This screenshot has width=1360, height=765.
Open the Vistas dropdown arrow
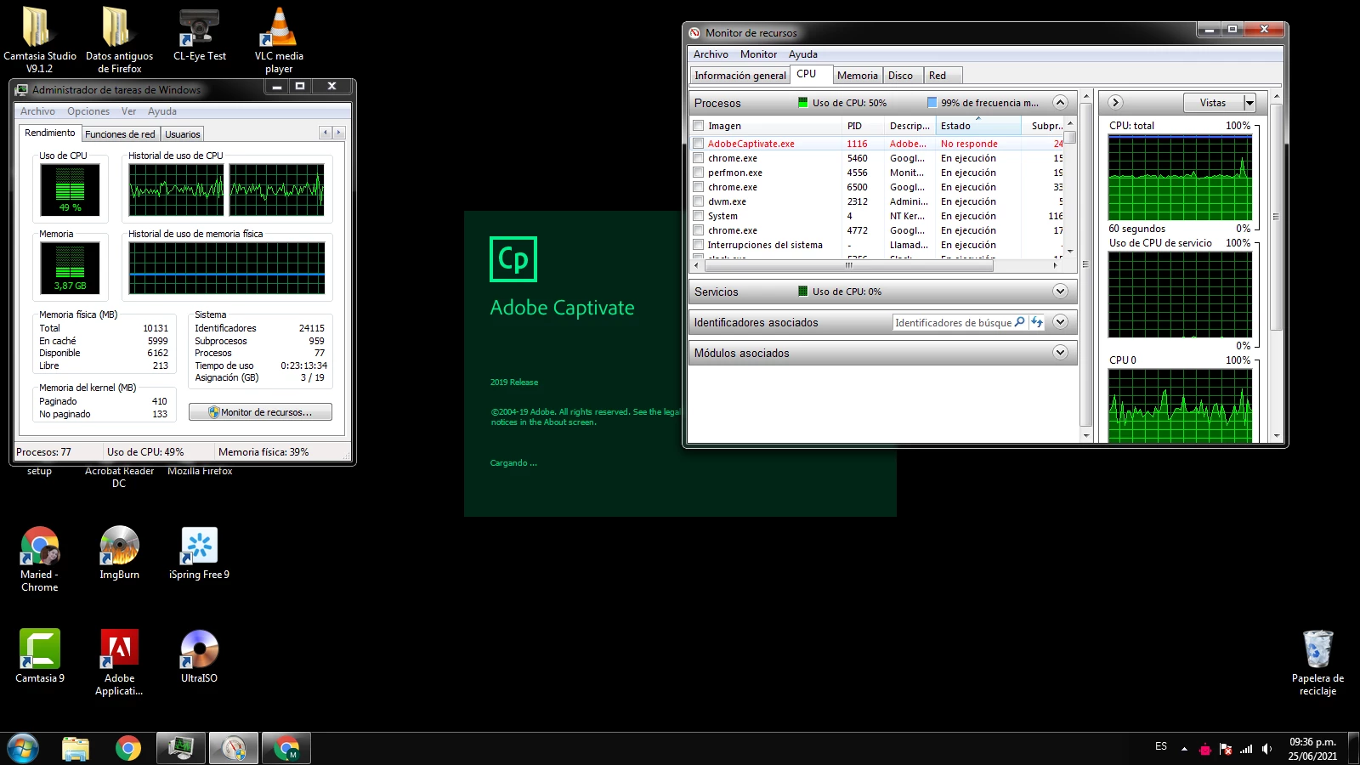[1249, 103]
